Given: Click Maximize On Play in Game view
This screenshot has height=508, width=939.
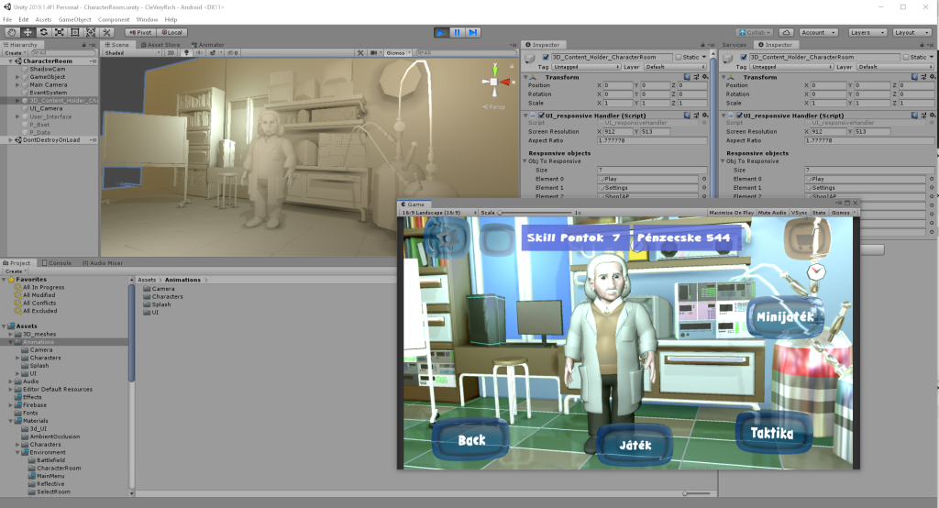Looking at the screenshot, I should pyautogui.click(x=734, y=212).
